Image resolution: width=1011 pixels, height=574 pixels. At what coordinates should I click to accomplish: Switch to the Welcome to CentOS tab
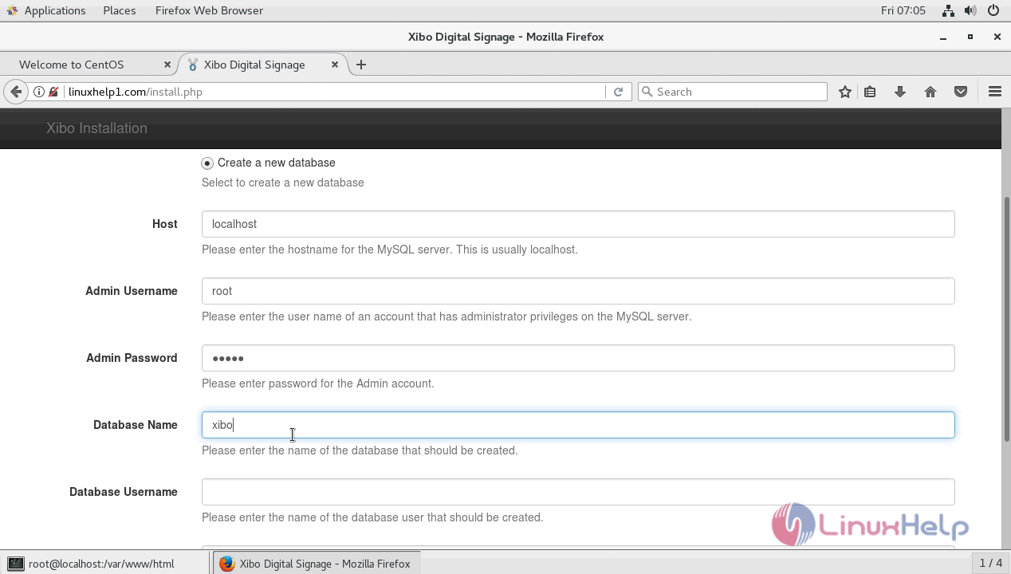[89, 65]
